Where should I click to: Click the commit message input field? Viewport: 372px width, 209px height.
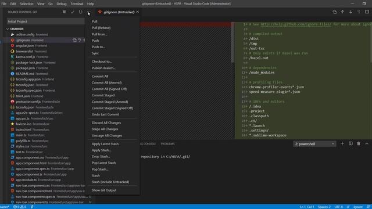pos(46,21)
